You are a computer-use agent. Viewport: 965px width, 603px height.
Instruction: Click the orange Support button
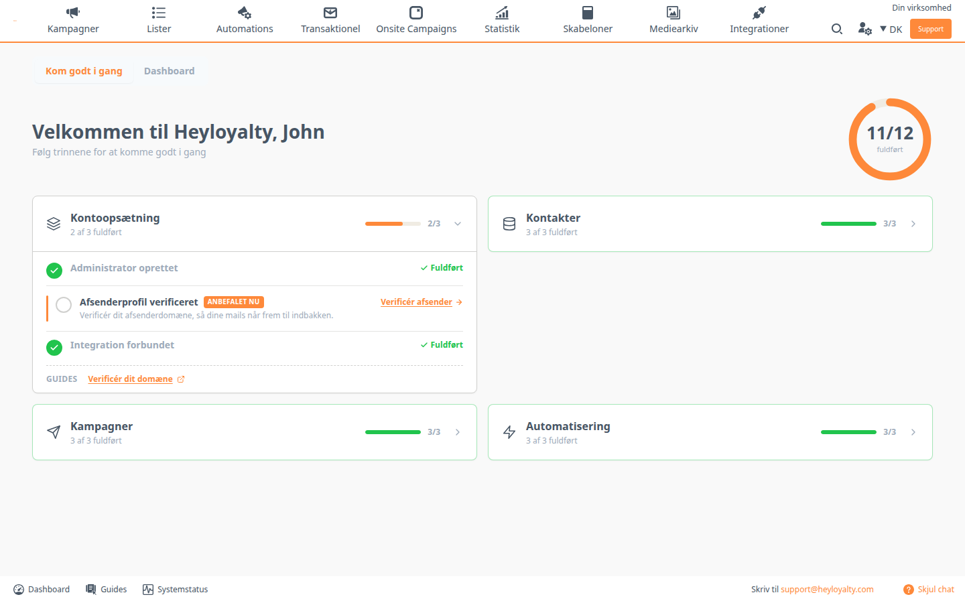point(931,29)
